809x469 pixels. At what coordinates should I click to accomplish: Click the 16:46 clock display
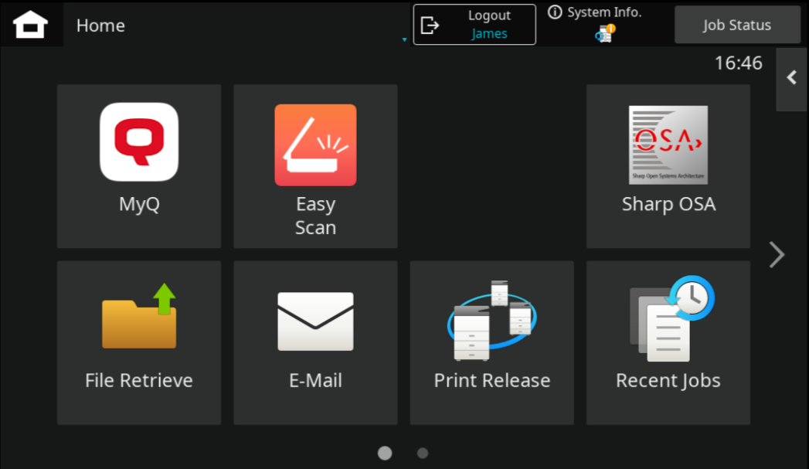click(739, 63)
